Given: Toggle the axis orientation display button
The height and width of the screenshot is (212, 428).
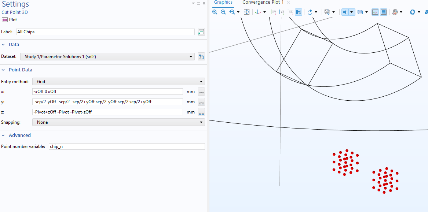Looking at the screenshot, I should point(375,12).
